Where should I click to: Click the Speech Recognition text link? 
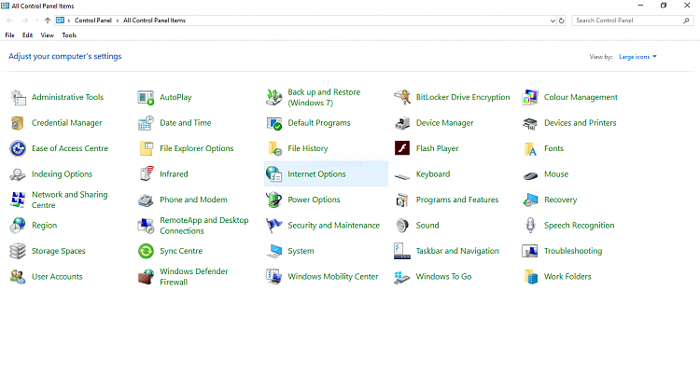coord(579,226)
